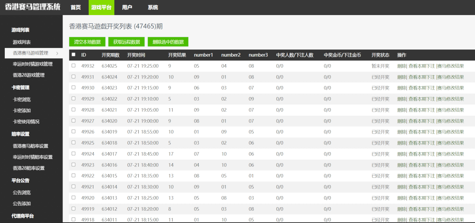Click 赛马修改结果 for row 49928
Image resolution: width=475 pixels, height=223 pixels.
pyautogui.click(x=450, y=110)
